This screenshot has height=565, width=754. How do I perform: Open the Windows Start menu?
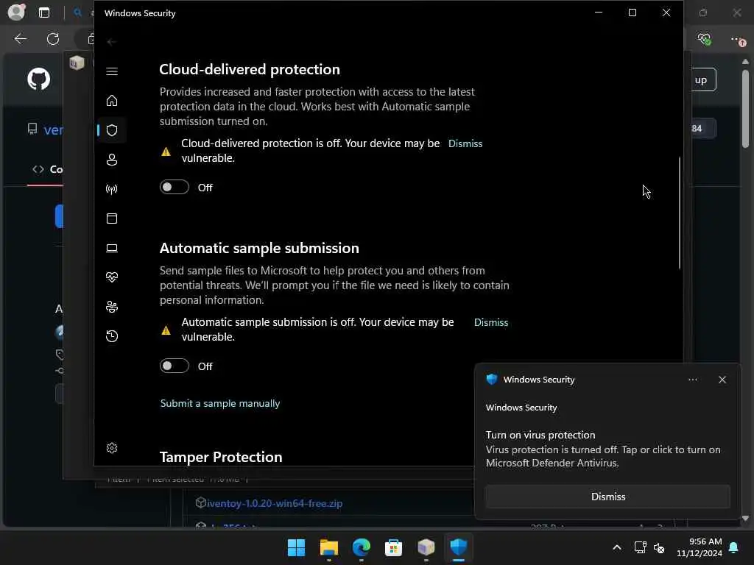point(296,547)
